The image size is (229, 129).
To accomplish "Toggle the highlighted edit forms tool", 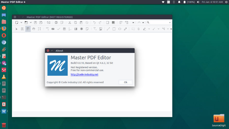I will (x=28, y=29).
